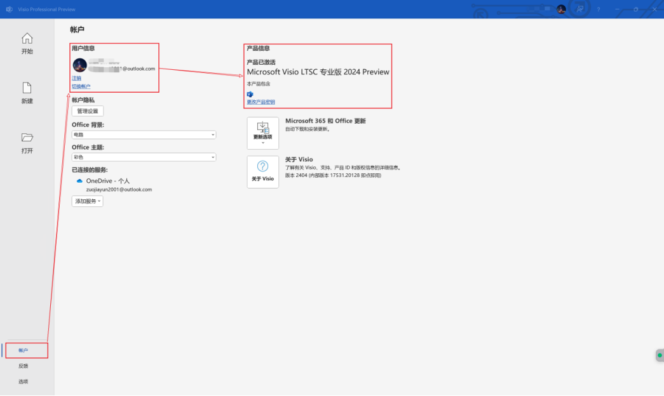Viewport: 664px width, 396px height.
Task: Open 选项 in the sidebar
Action: click(x=24, y=381)
